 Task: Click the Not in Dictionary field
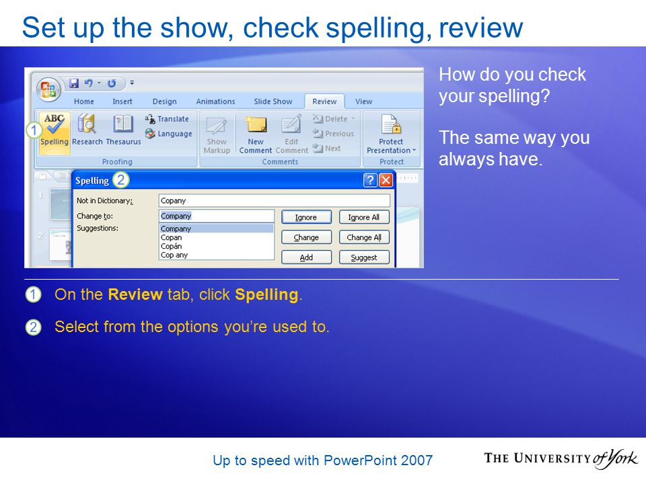point(274,200)
